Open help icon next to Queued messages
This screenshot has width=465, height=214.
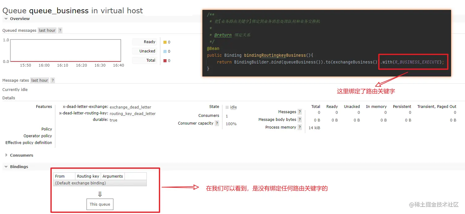coord(60,31)
